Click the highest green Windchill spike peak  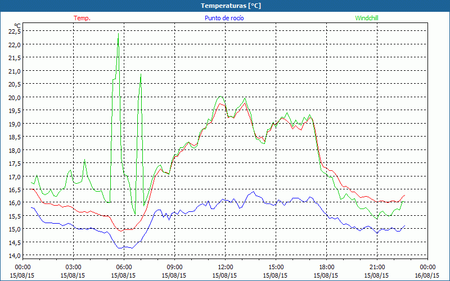click(118, 34)
